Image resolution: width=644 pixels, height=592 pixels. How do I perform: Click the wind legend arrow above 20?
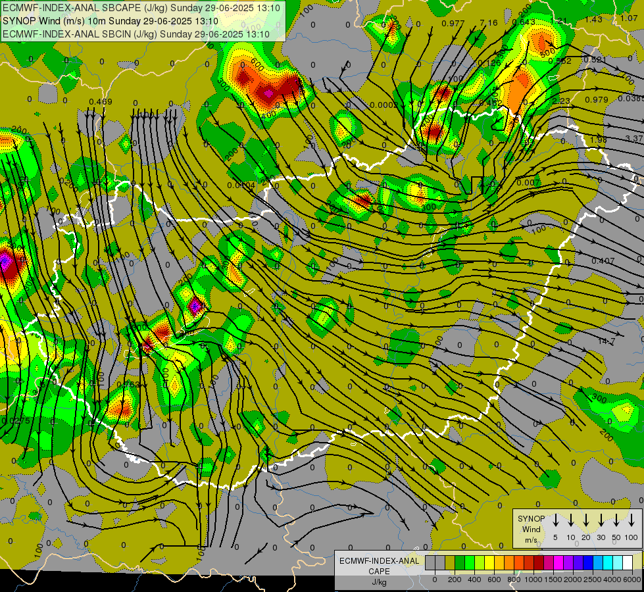(586, 520)
